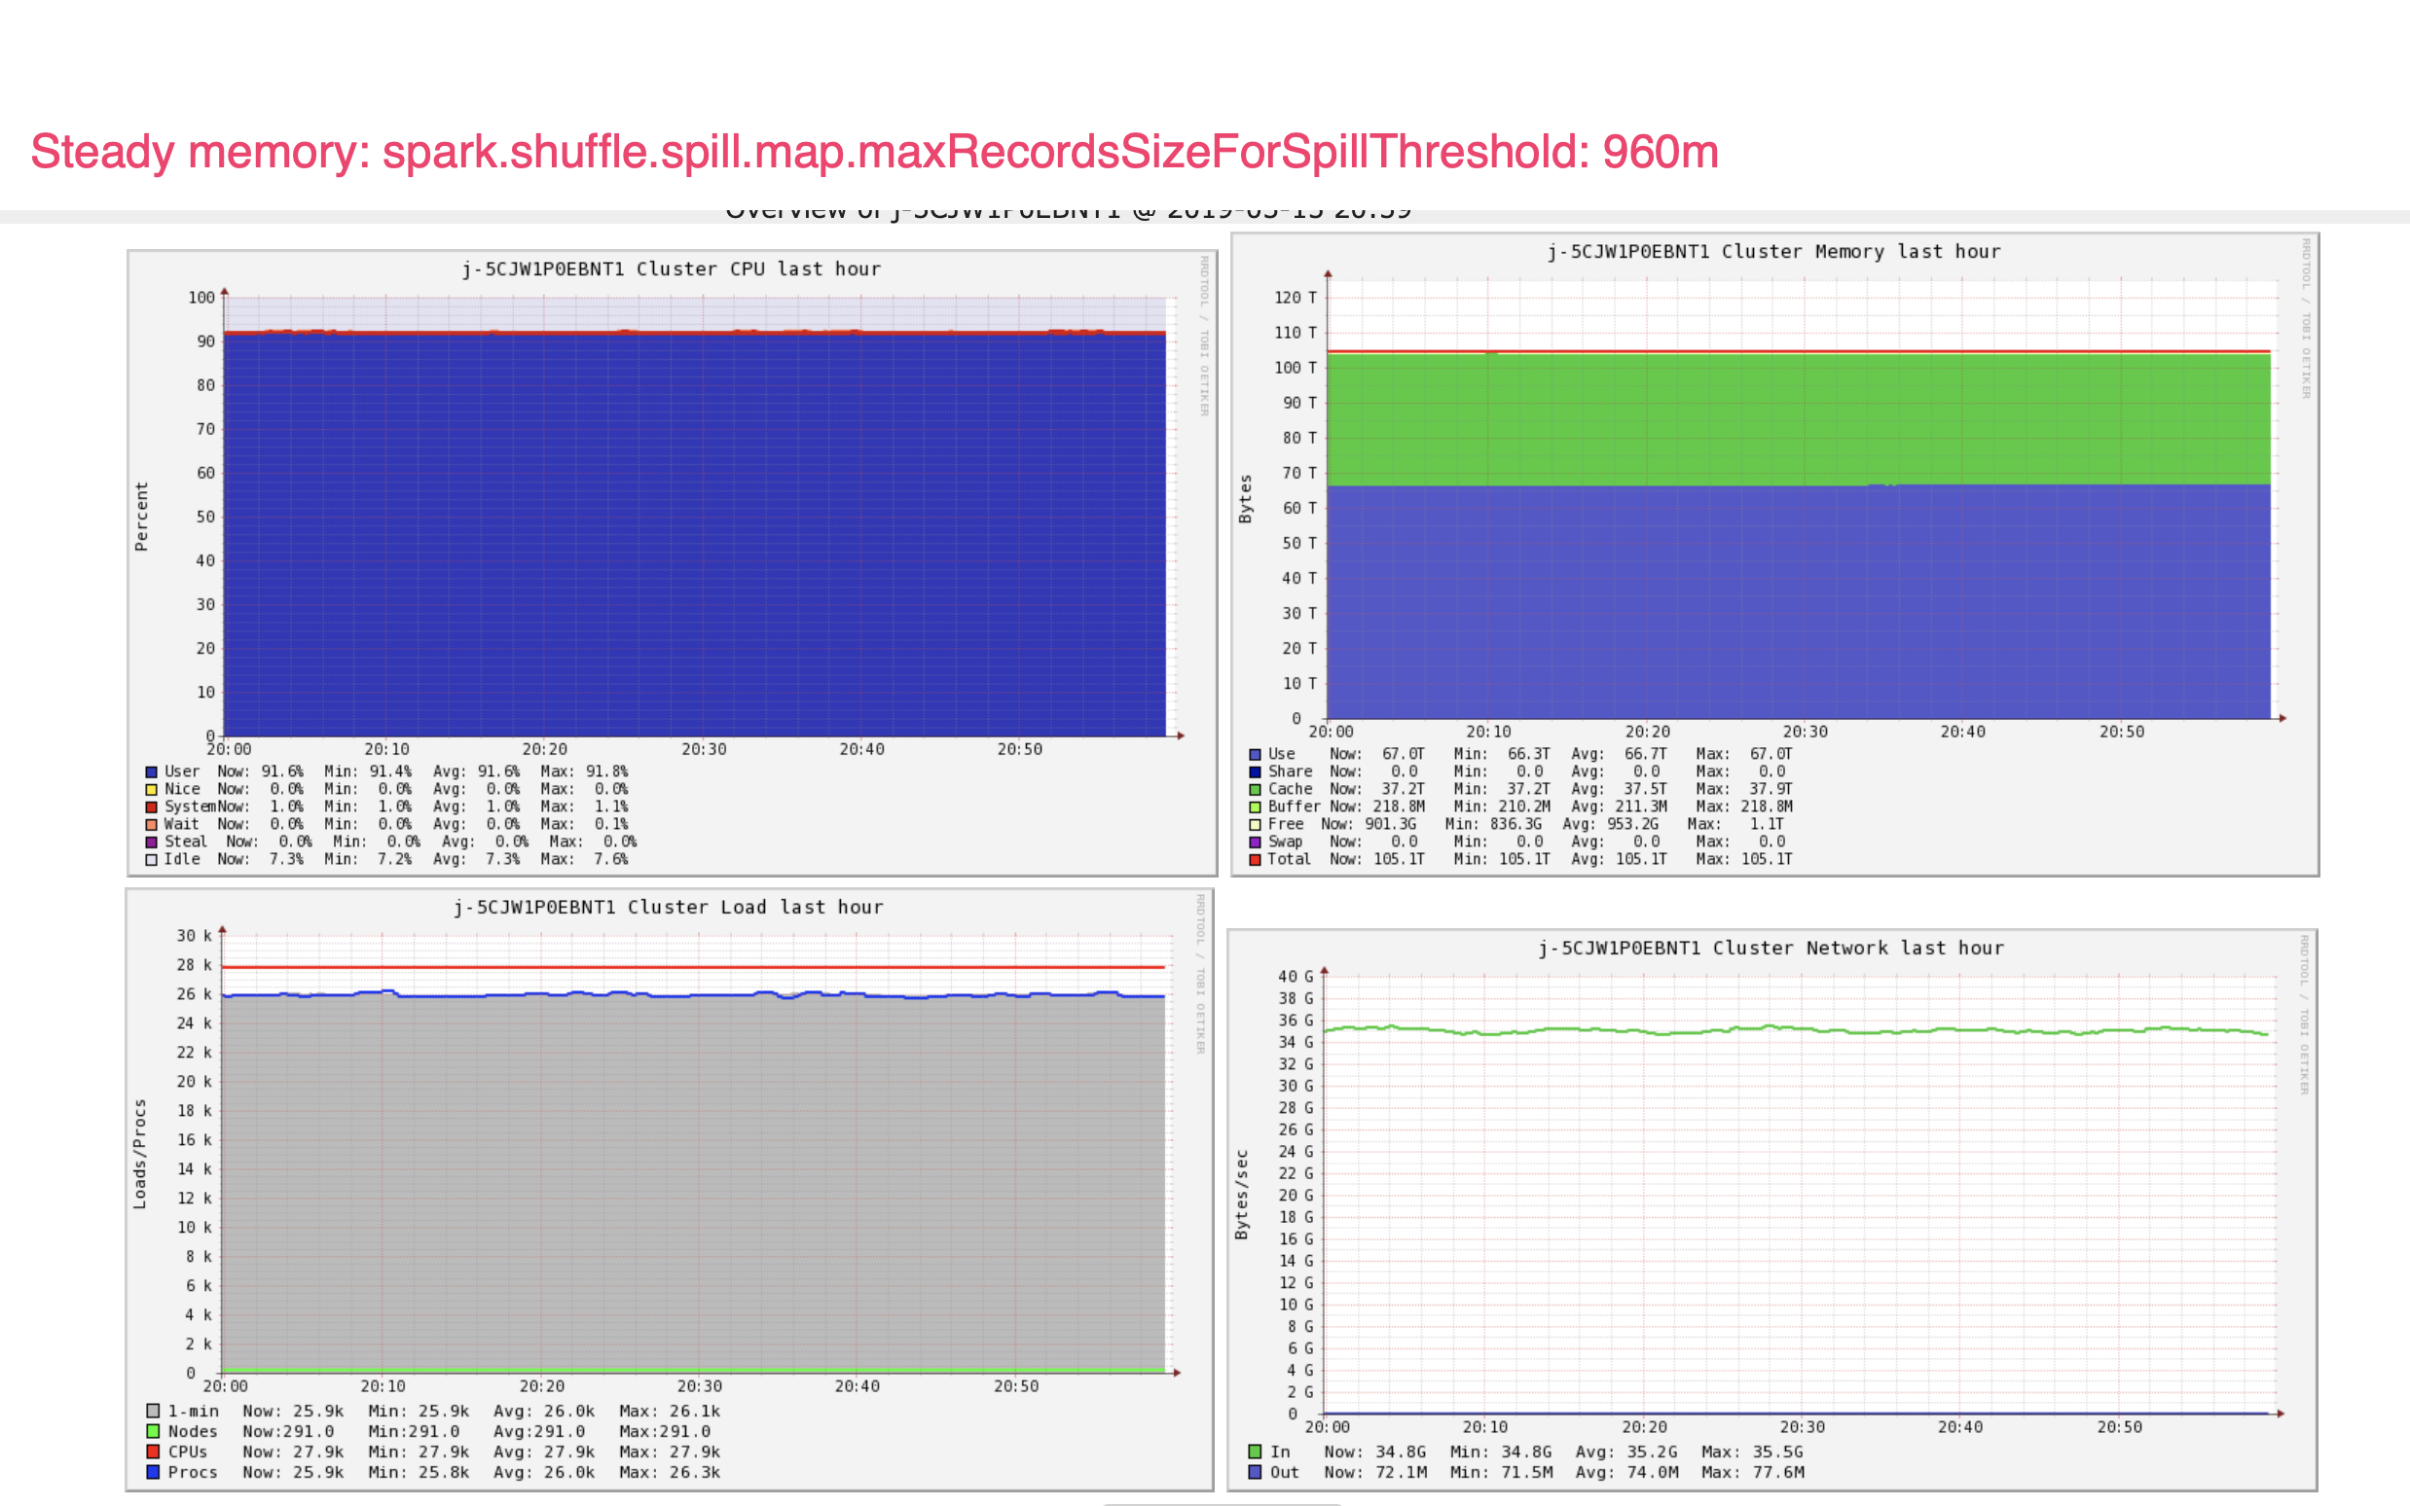Click the User legend color swatch

click(152, 771)
